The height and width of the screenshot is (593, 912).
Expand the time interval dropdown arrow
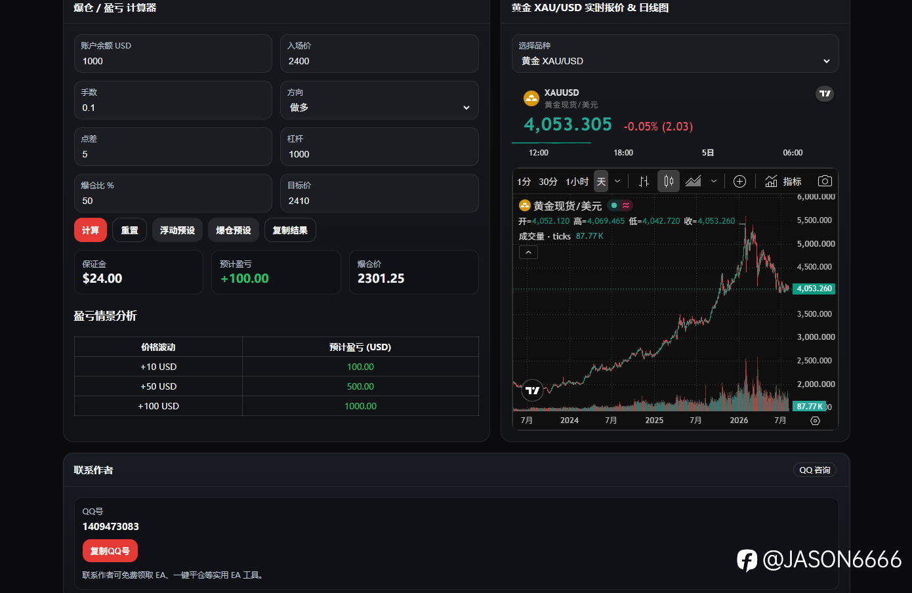point(617,181)
